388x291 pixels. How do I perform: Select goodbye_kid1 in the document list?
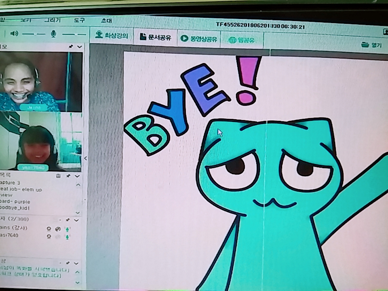click(16, 208)
